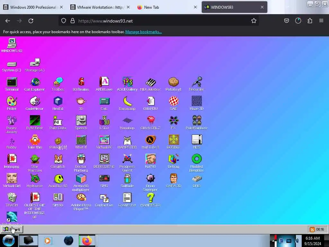
Task: Switch to the New Tab tab
Action: coord(167,7)
